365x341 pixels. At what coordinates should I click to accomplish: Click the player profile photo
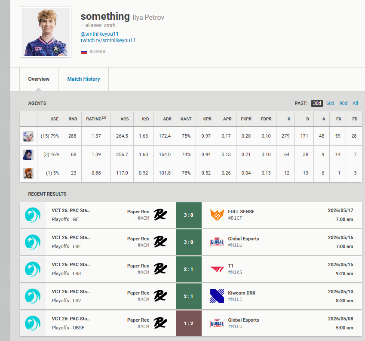[46, 32]
